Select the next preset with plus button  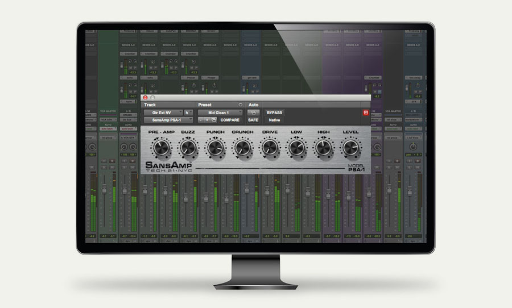(x=207, y=120)
